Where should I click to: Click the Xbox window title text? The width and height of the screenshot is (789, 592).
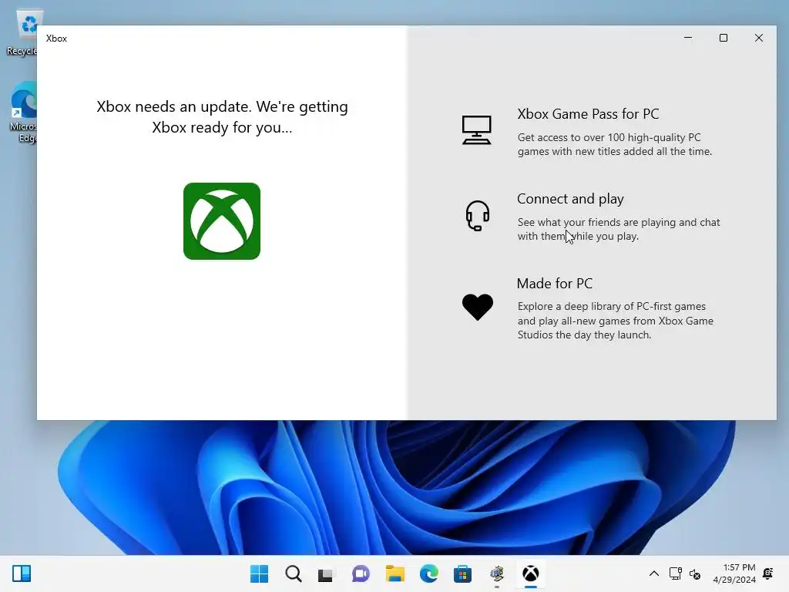56,39
